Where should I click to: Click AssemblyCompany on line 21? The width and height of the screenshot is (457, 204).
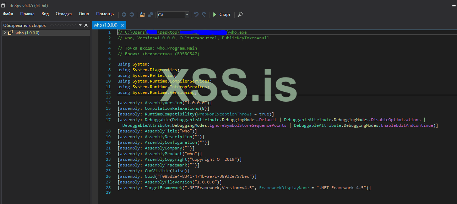(x=163, y=148)
